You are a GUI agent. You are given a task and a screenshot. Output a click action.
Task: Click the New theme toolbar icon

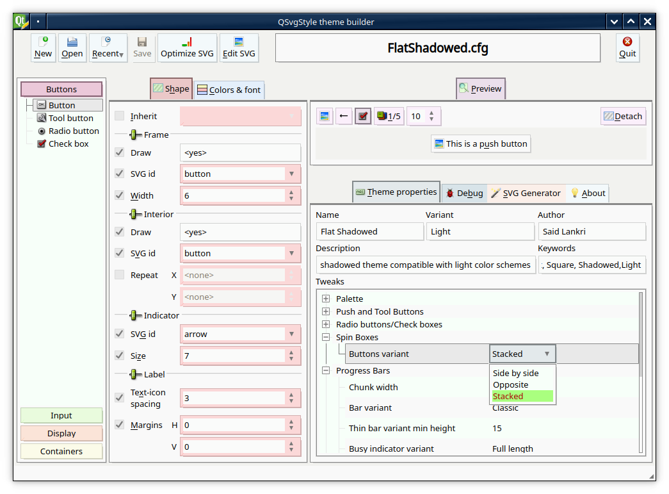point(43,48)
